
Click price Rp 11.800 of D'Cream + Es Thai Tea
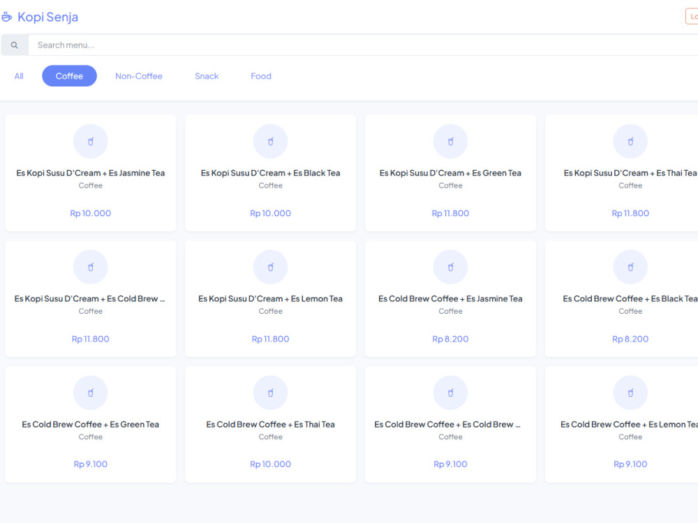(630, 213)
